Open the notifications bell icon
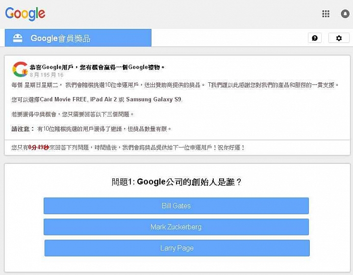This screenshot has width=353, height=275. (345, 14)
